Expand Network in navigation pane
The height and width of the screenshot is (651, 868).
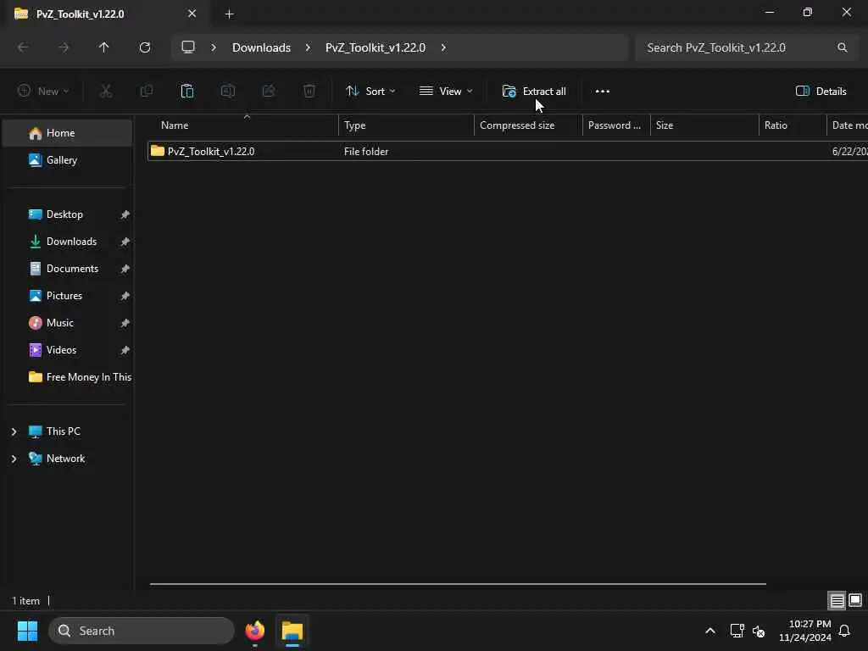(x=14, y=459)
